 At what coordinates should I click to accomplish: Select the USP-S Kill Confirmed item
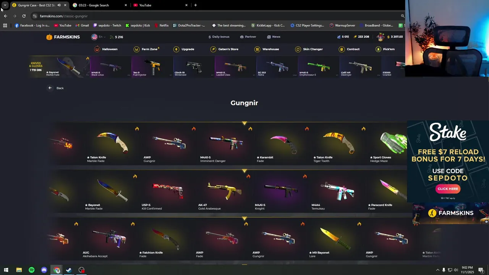(168, 192)
